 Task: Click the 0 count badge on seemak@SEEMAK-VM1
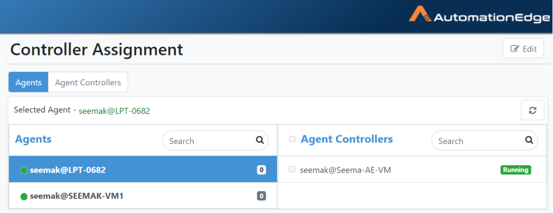(x=261, y=196)
